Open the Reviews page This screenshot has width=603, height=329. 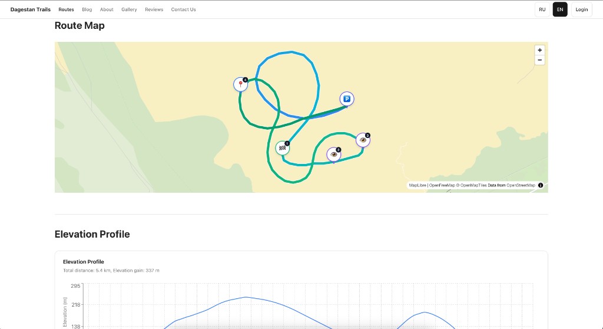pyautogui.click(x=154, y=9)
